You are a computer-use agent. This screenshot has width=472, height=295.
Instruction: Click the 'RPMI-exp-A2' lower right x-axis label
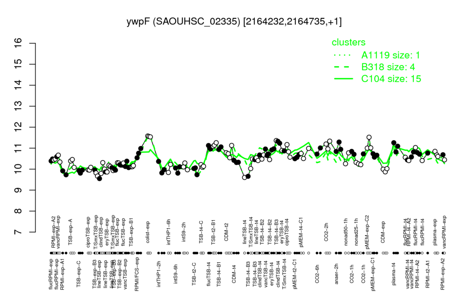pos(442,274)
